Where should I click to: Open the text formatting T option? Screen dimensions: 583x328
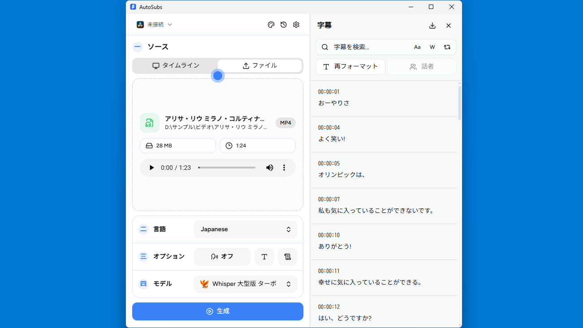pos(264,257)
